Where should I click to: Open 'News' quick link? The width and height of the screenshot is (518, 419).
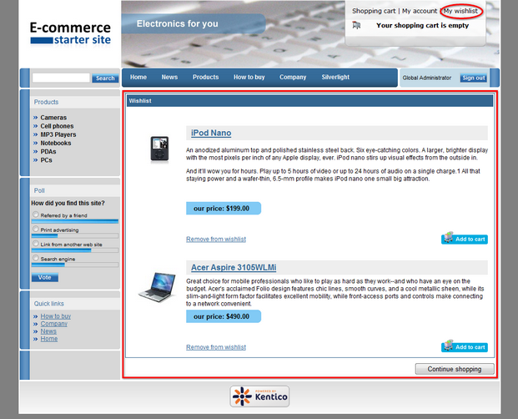click(x=48, y=331)
